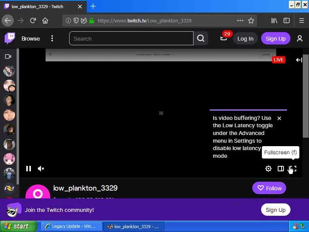Click the system tray security icon
The image size is (309, 232).
coord(296,226)
